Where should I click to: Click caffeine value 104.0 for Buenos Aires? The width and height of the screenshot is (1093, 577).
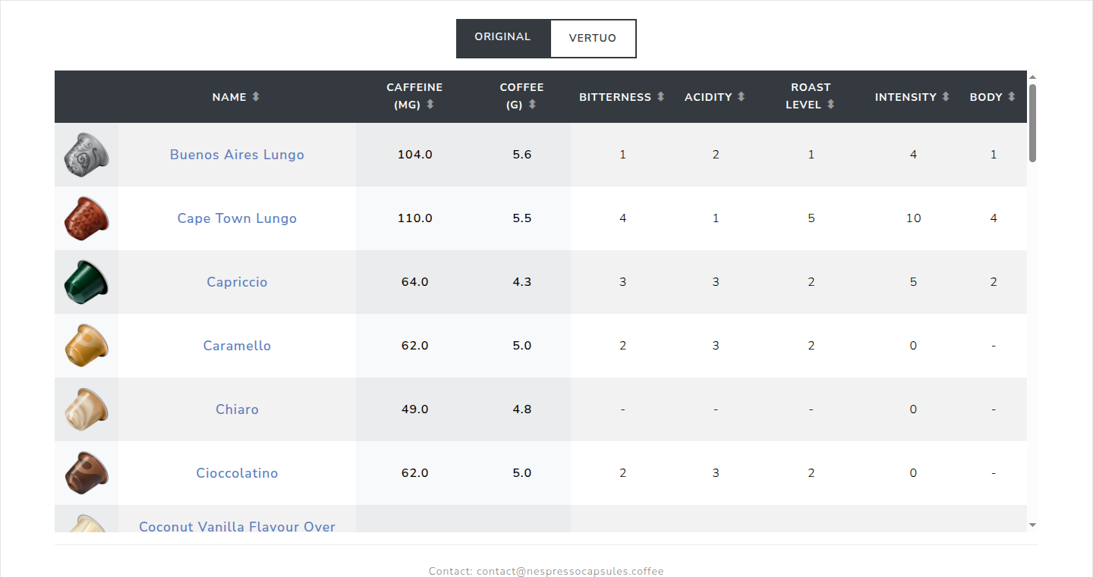click(x=415, y=155)
